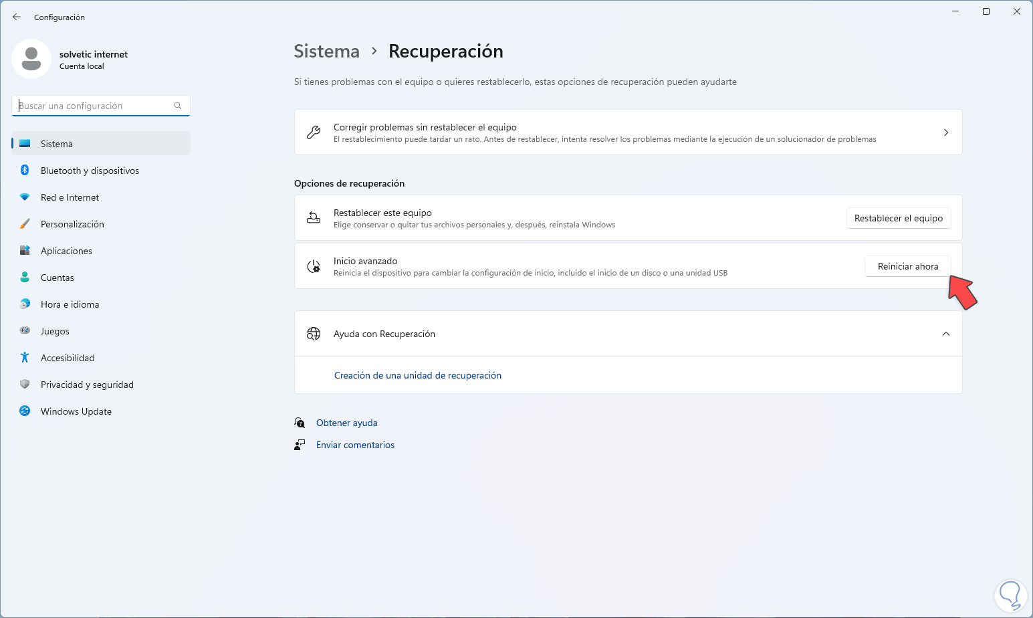Viewport: 1033px width, 618px height.
Task: Click the user profile avatar
Action: (31, 59)
